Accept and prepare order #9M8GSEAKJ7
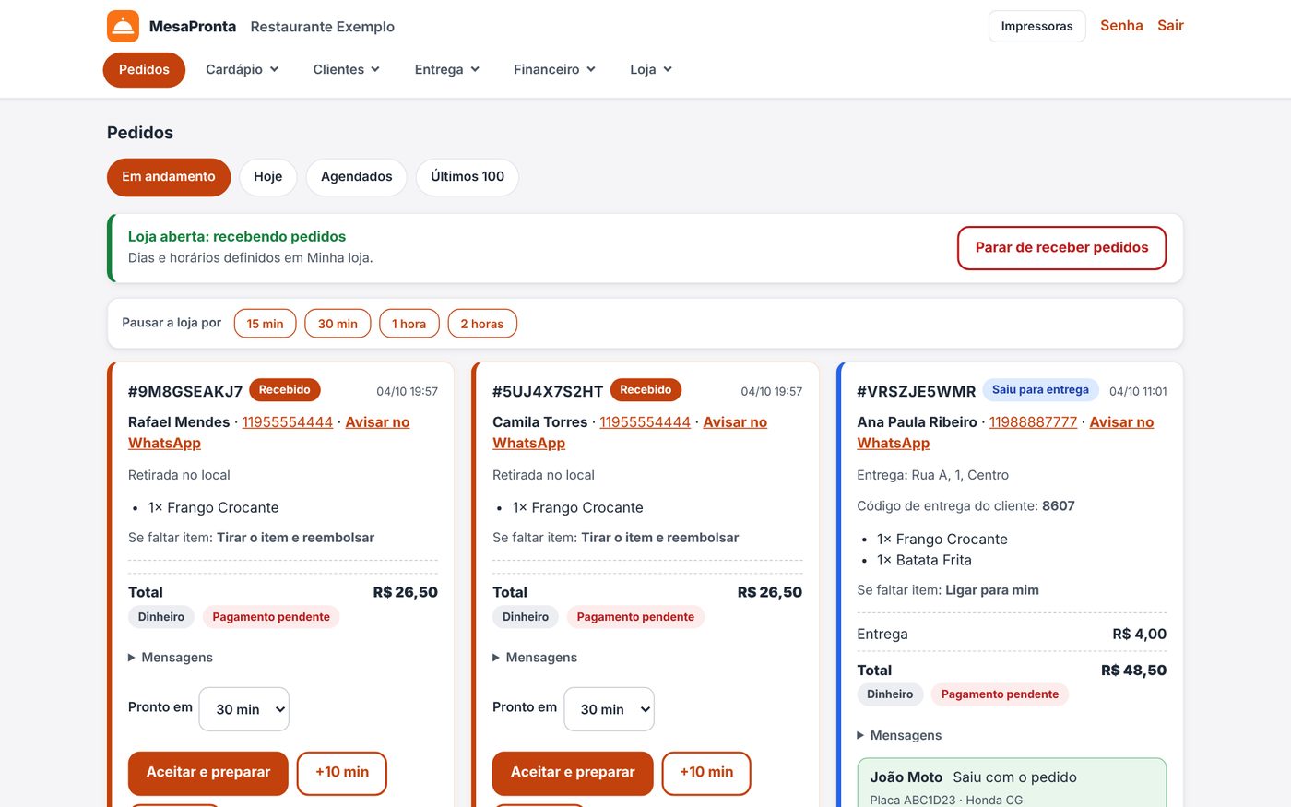 click(208, 773)
